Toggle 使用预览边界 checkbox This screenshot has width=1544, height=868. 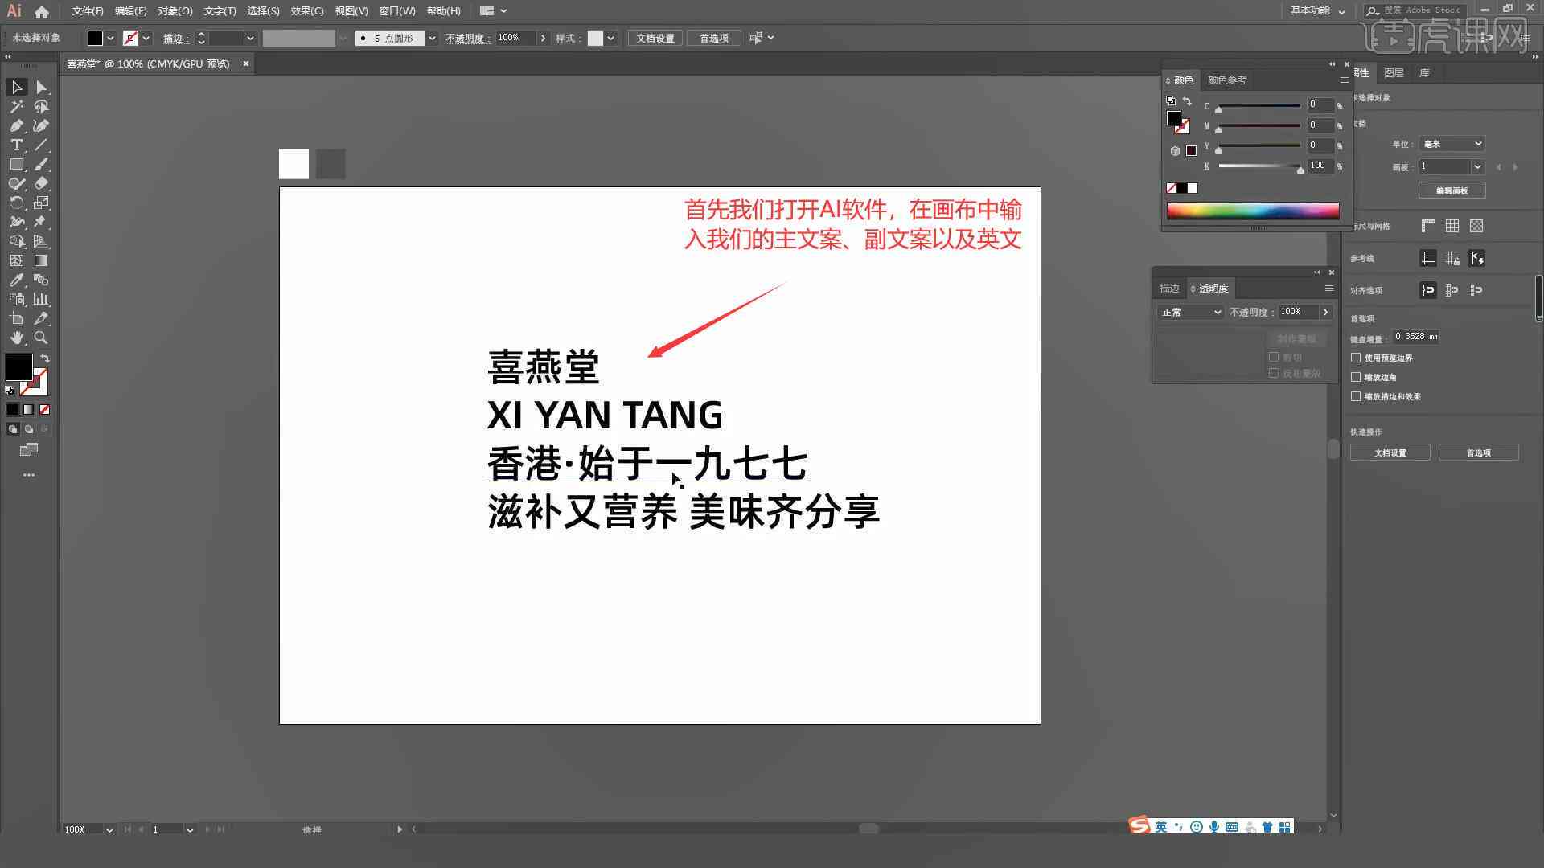point(1357,357)
